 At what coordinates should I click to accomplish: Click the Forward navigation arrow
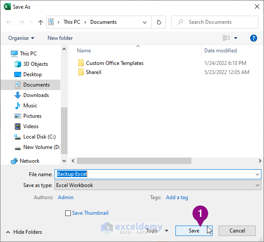tap(21, 22)
